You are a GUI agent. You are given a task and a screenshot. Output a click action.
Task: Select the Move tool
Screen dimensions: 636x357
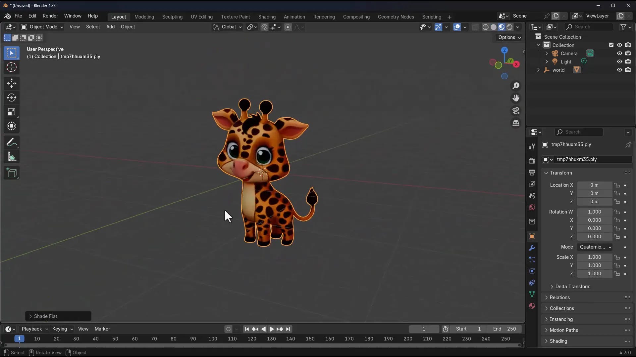click(11, 83)
